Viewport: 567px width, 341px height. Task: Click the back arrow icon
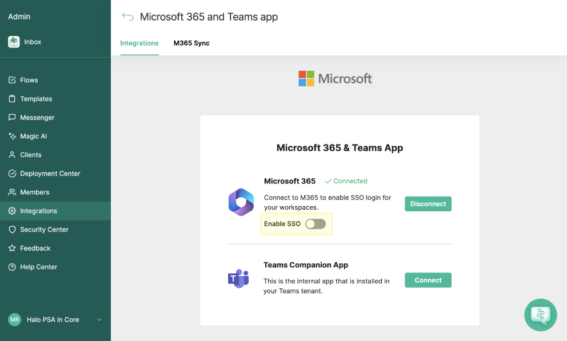point(127,17)
